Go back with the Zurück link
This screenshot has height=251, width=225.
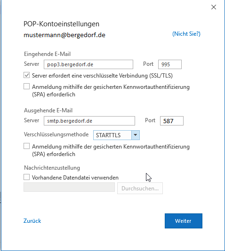pos(32,221)
